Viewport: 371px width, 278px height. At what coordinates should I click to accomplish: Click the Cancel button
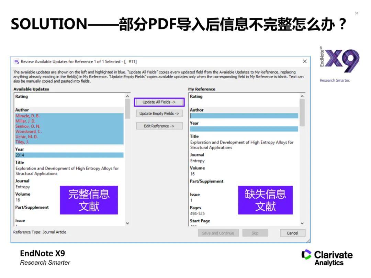click(292, 233)
